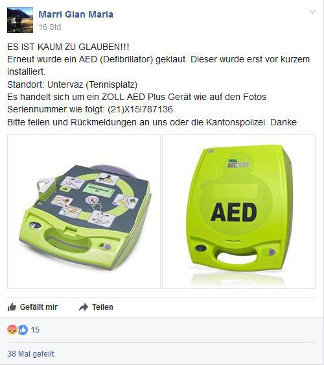Open the closed green AED photo
This screenshot has height=365, width=324.
238,212
